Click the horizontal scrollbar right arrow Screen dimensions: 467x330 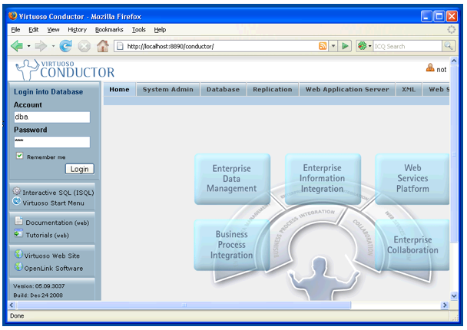pos(444,305)
